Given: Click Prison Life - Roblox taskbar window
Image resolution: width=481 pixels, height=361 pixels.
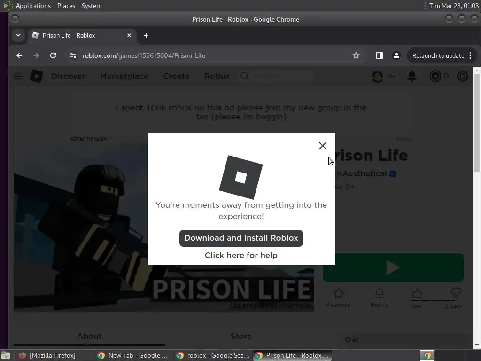Looking at the screenshot, I should pyautogui.click(x=292, y=355).
